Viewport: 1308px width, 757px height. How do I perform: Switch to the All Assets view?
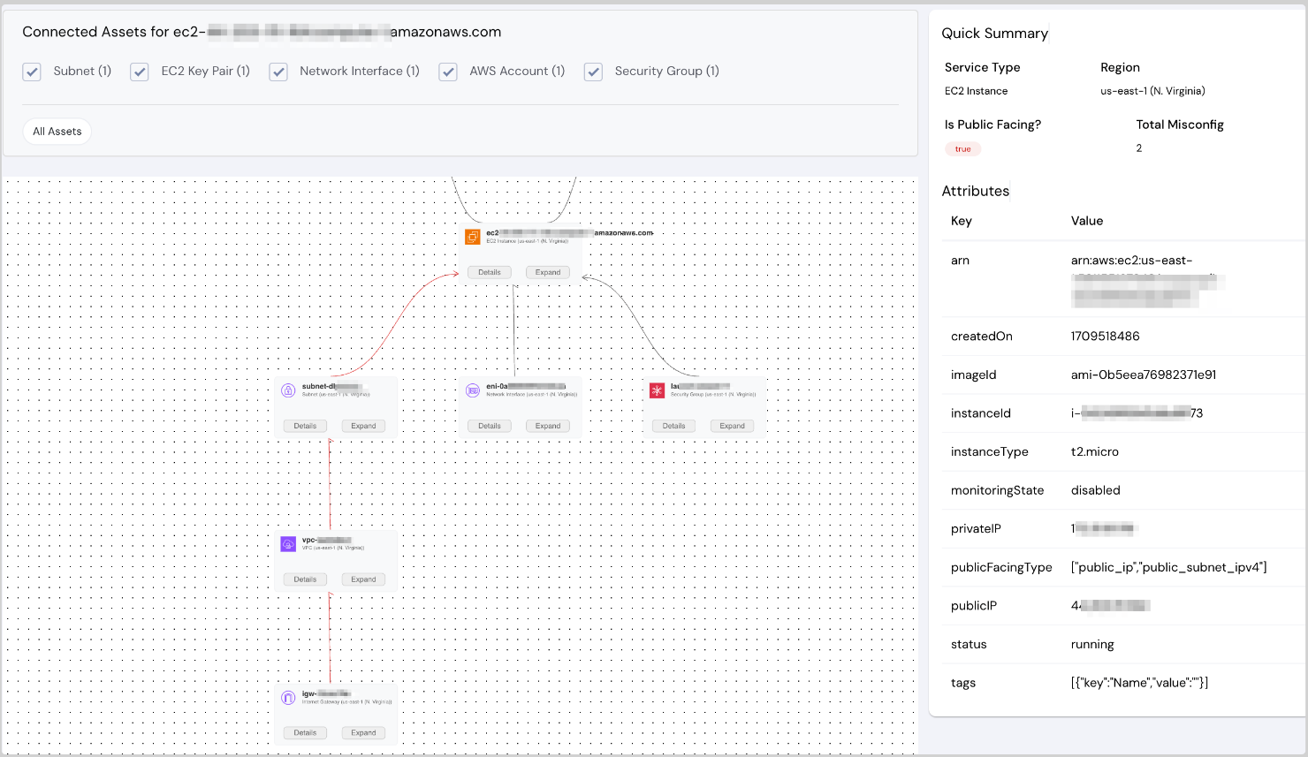pyautogui.click(x=57, y=131)
